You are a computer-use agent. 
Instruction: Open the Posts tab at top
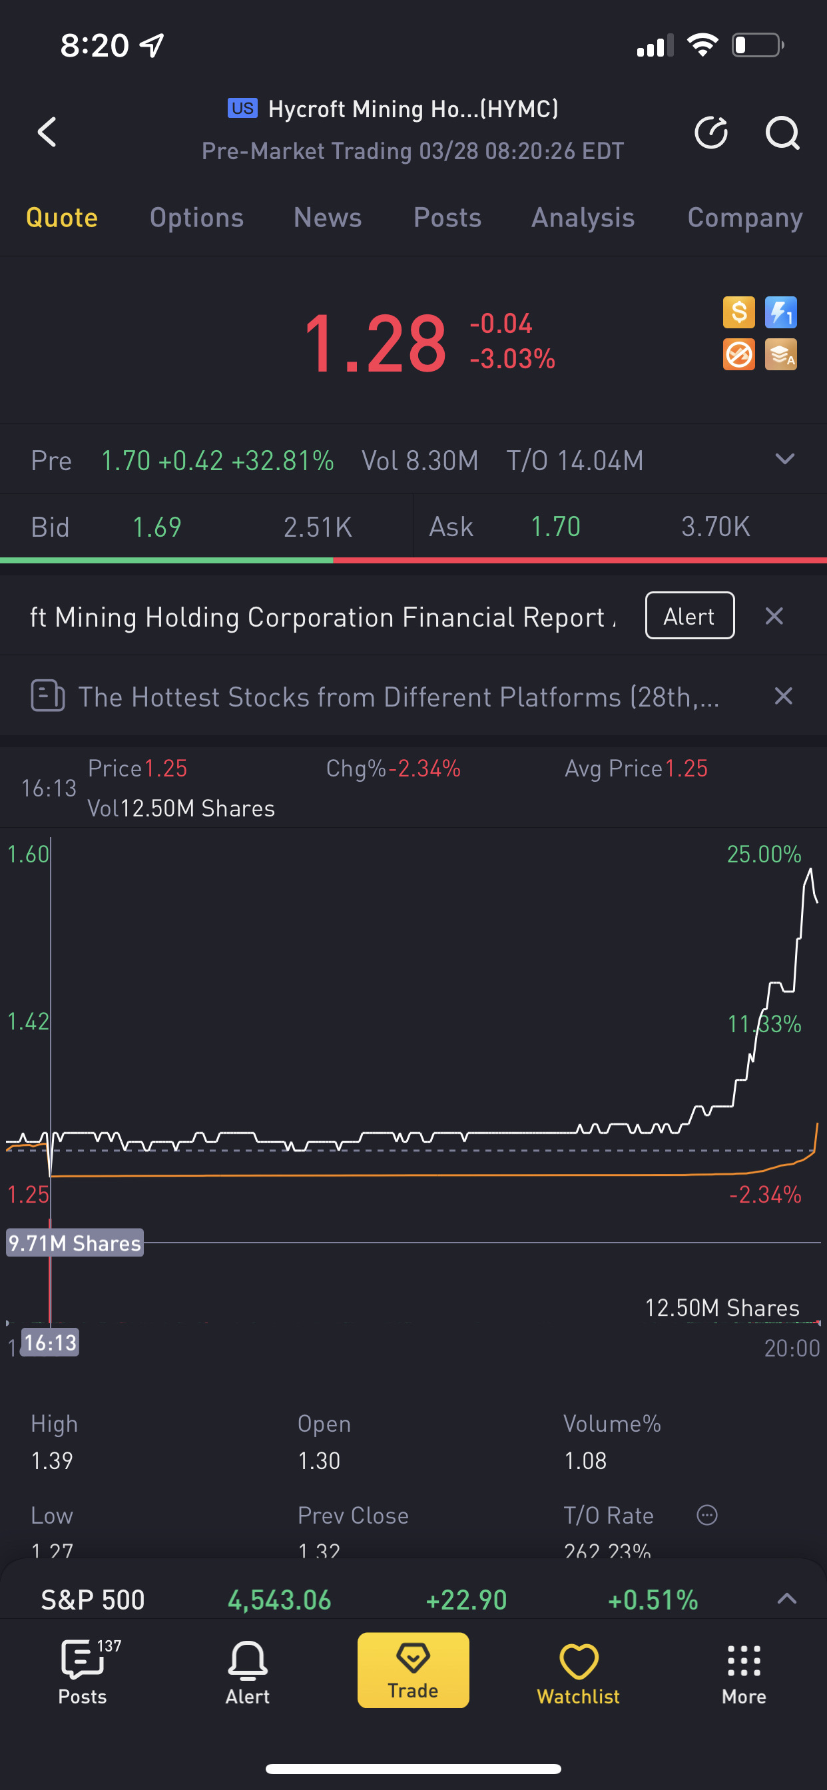coord(447,218)
